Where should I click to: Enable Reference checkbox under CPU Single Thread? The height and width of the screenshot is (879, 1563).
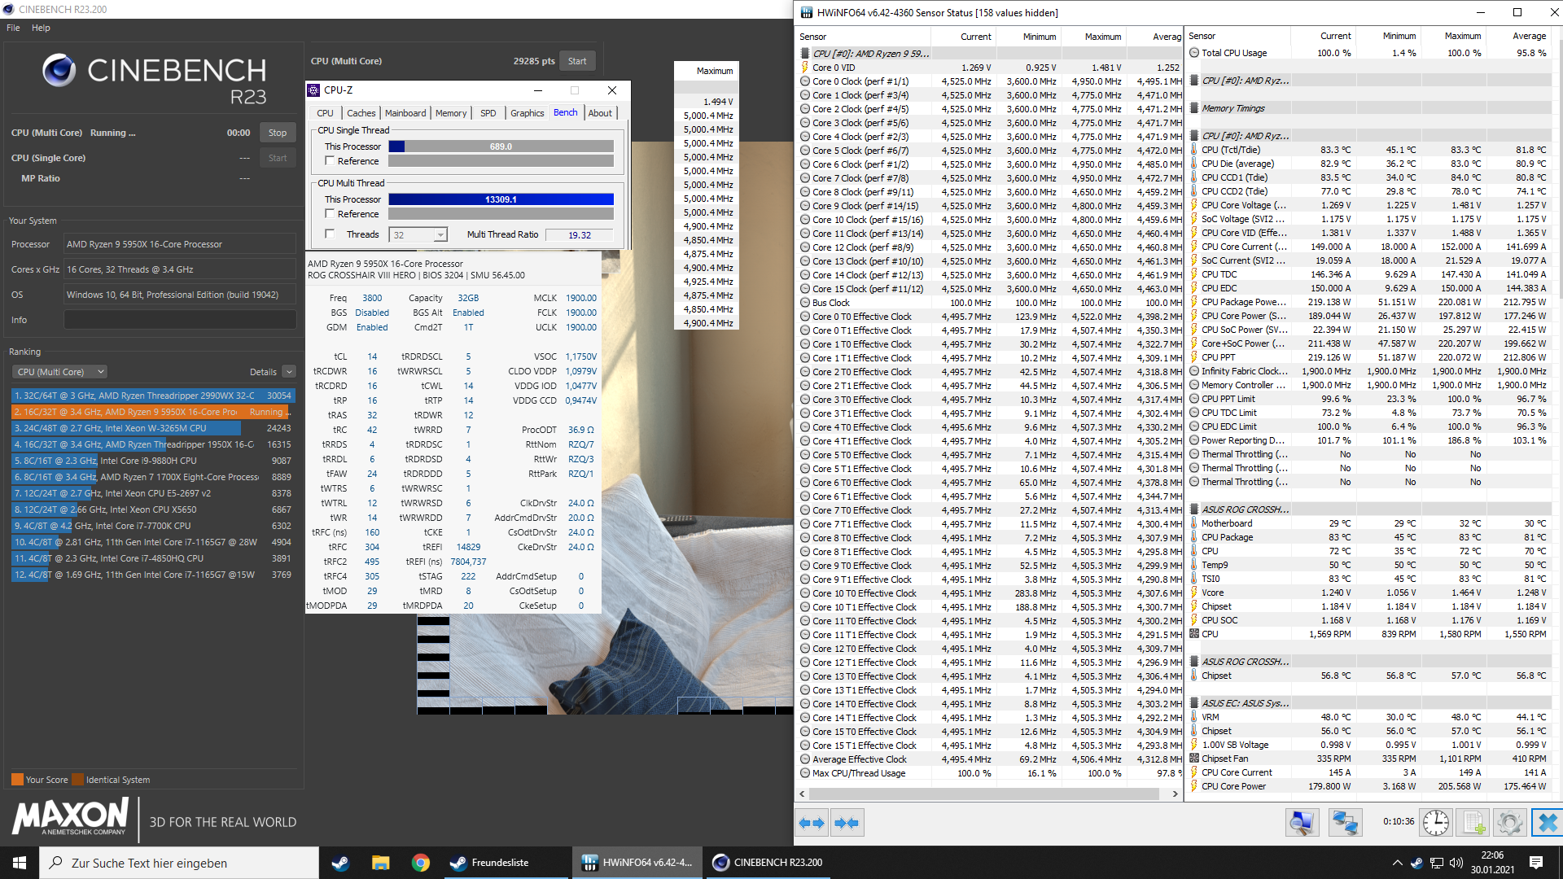pyautogui.click(x=330, y=161)
